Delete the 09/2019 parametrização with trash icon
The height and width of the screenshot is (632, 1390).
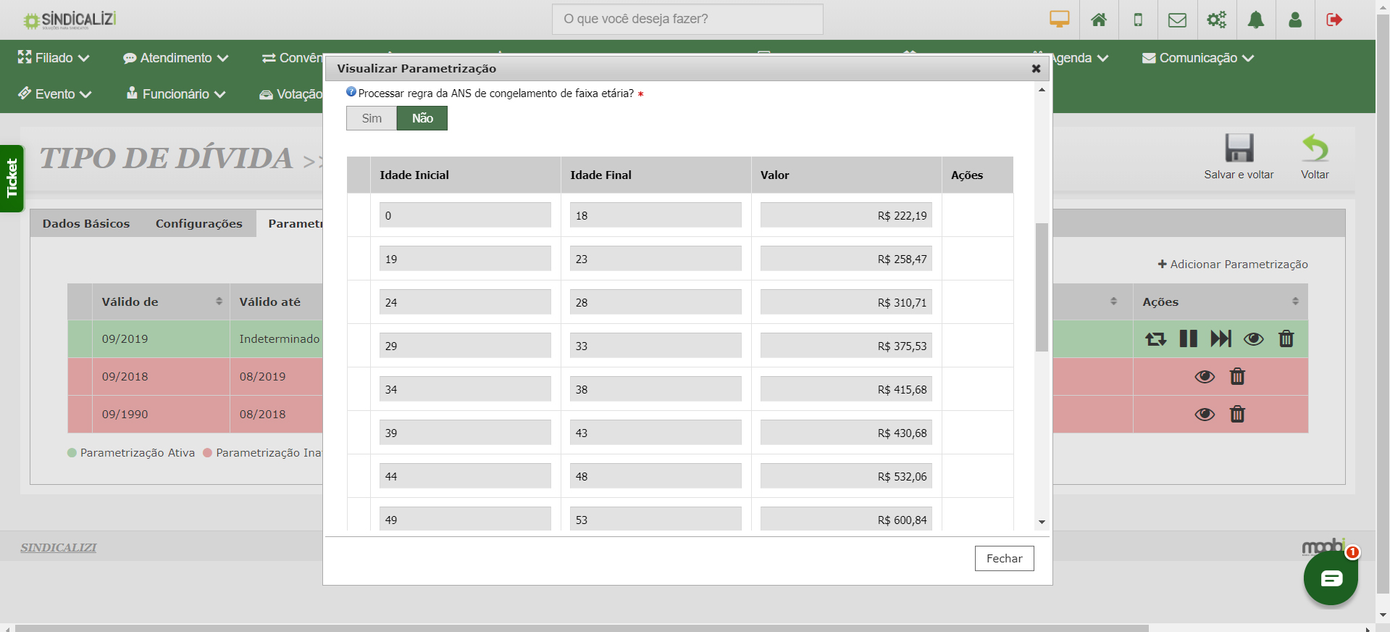coord(1286,338)
